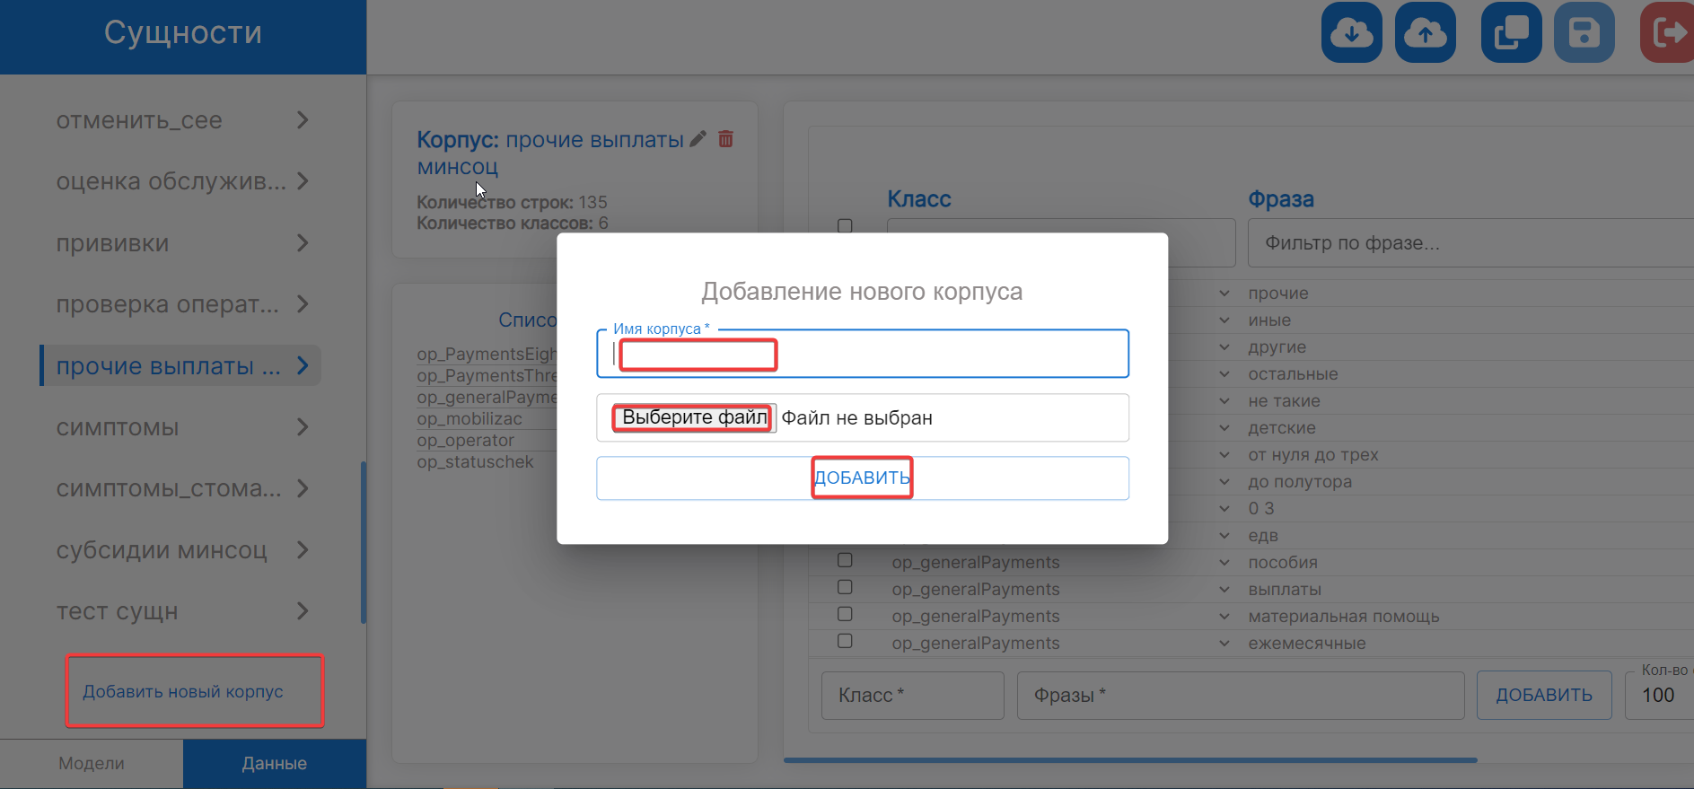The height and width of the screenshot is (789, 1694).
Task: Open class dropdown in 'выплаты' row
Action: 1224,590
